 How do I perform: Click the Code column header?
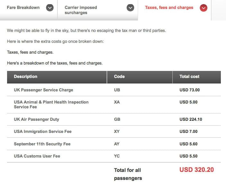coord(140,77)
